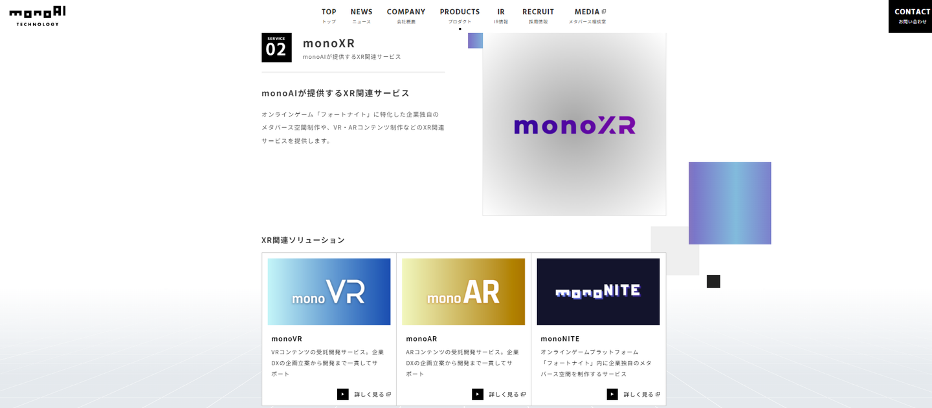Click external link icon in monoVR card

(388, 394)
